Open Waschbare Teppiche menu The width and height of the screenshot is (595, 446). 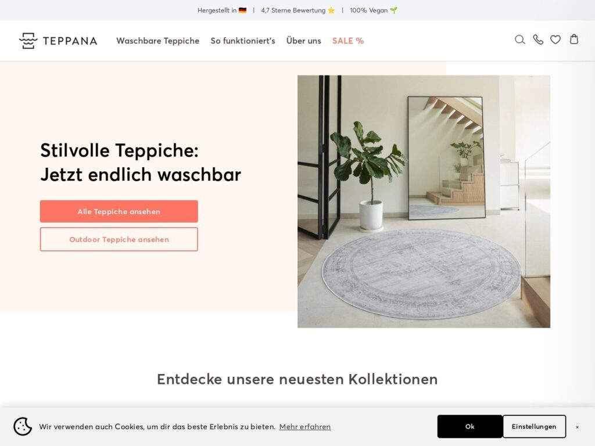click(158, 41)
